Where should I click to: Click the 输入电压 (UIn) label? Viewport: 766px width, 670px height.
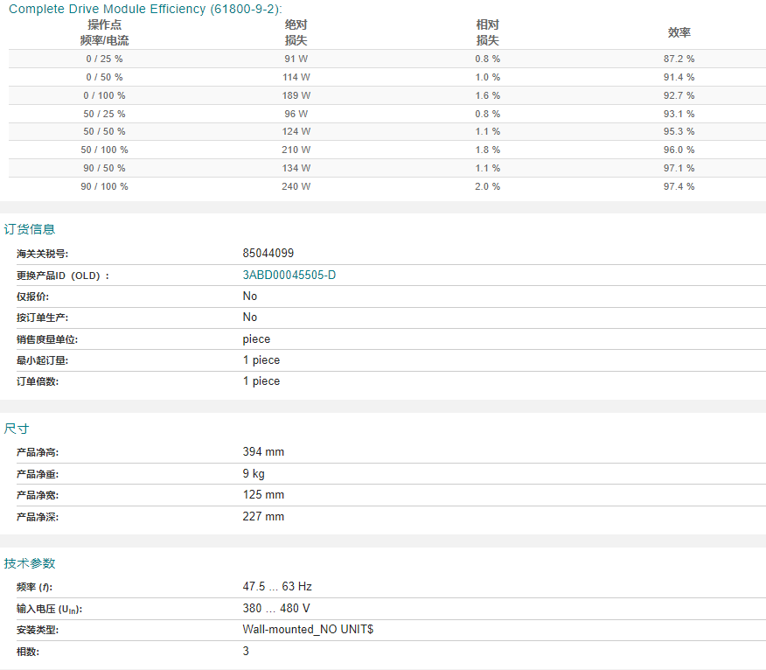coord(49,609)
